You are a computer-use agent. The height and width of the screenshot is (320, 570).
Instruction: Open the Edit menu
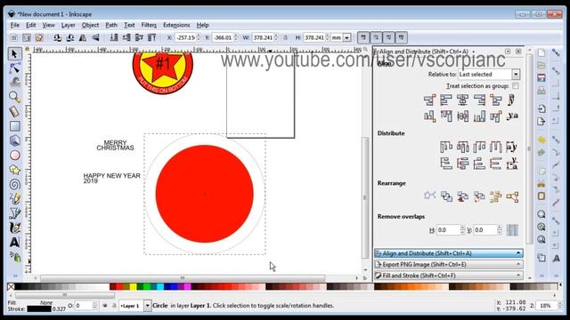[31, 25]
